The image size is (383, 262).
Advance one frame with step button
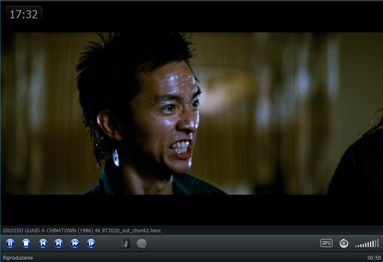(91, 243)
